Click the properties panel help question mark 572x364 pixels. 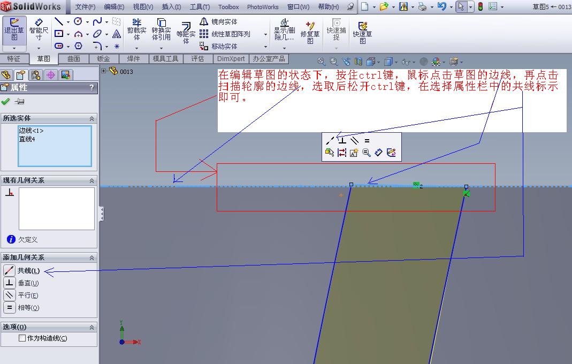[x=91, y=88]
